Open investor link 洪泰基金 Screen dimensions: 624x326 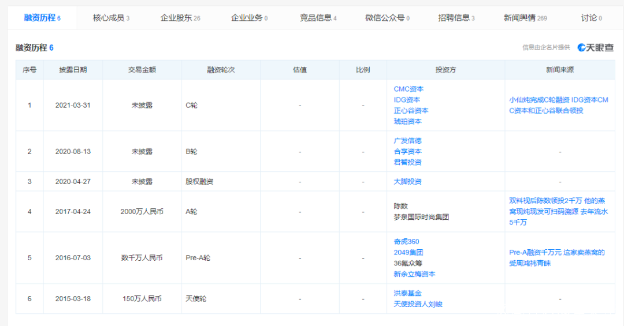pos(407,293)
